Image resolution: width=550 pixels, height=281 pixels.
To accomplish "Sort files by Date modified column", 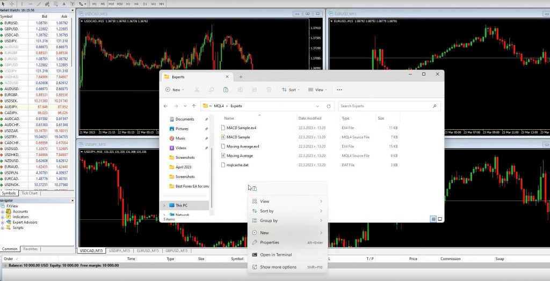I will coord(310,119).
